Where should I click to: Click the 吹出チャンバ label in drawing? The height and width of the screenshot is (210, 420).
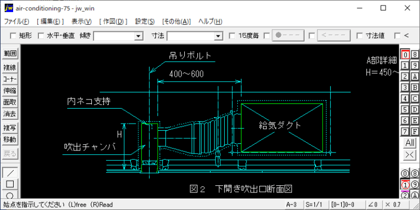pos(90,147)
